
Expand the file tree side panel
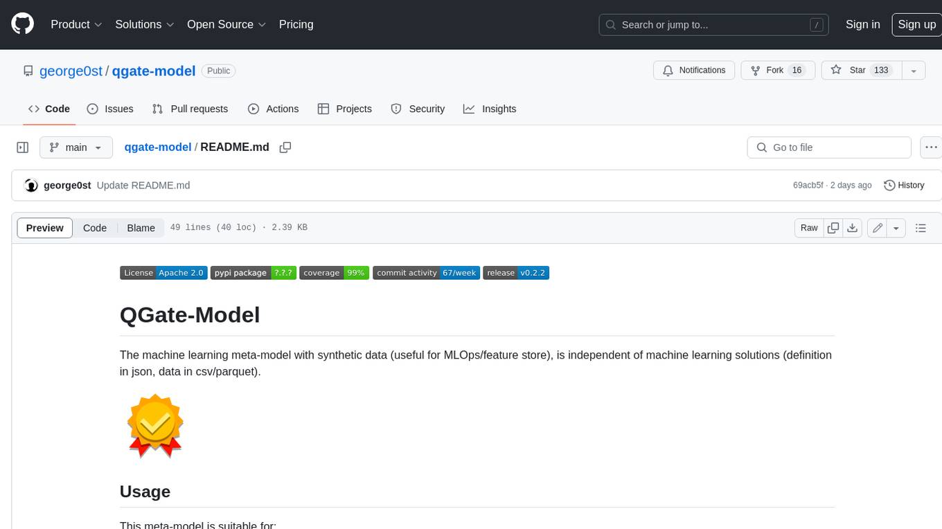click(23, 147)
